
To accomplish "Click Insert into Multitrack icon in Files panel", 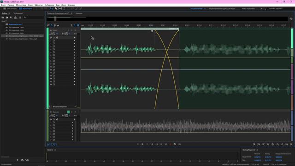I will 16,18.
